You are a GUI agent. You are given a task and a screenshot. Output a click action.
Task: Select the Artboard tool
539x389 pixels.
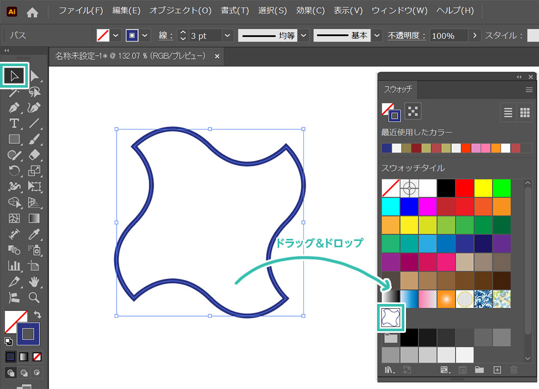click(x=34, y=266)
